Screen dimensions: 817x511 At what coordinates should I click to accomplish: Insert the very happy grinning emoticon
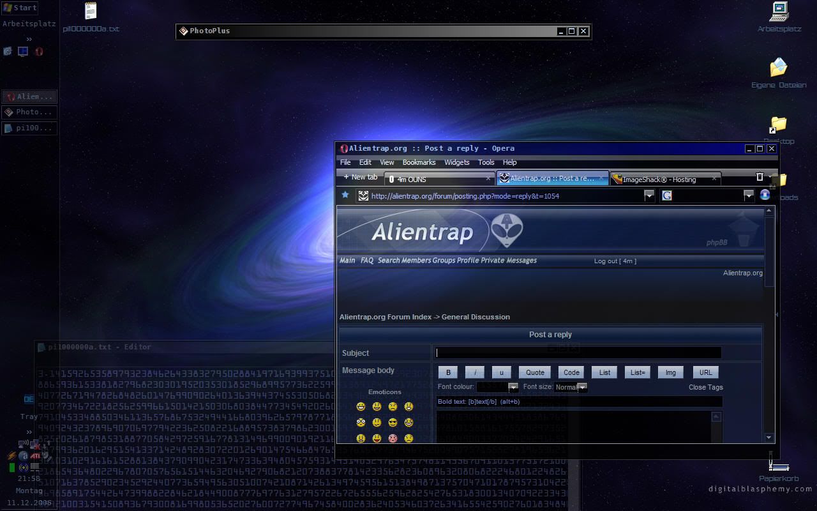(x=361, y=407)
